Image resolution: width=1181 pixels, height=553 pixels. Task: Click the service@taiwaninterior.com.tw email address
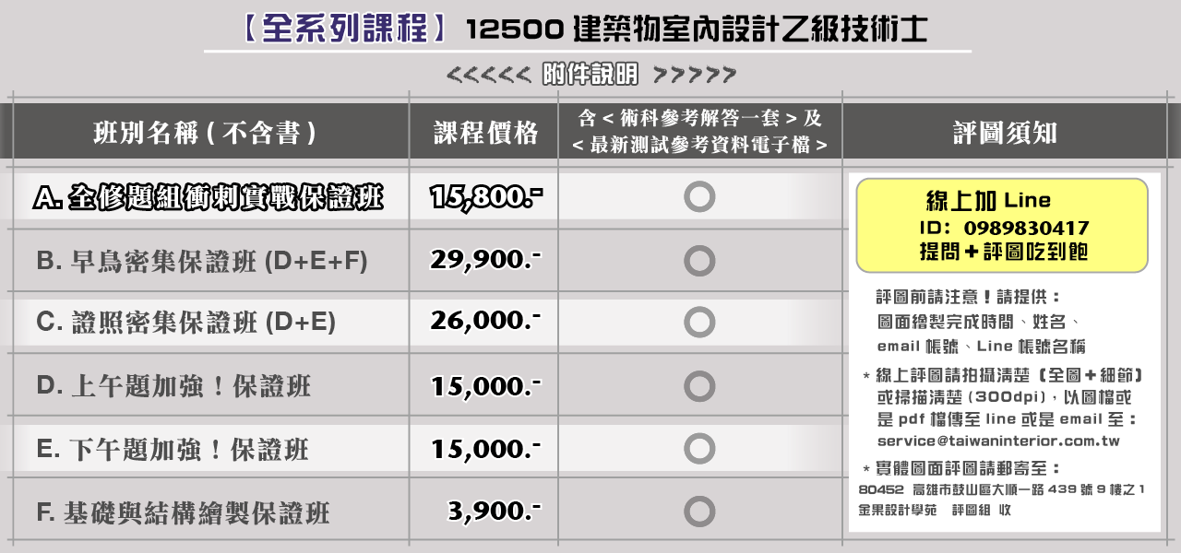pos(998,441)
